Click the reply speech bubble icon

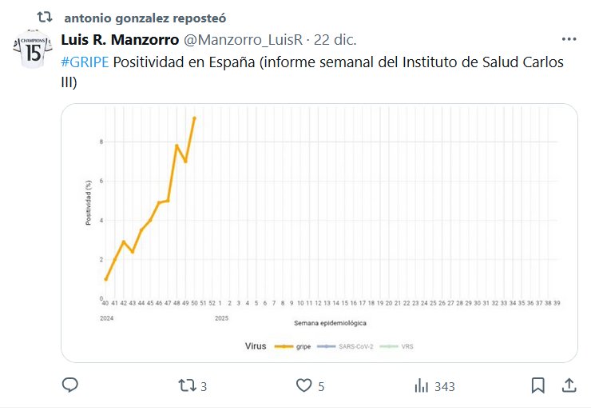pos(70,386)
